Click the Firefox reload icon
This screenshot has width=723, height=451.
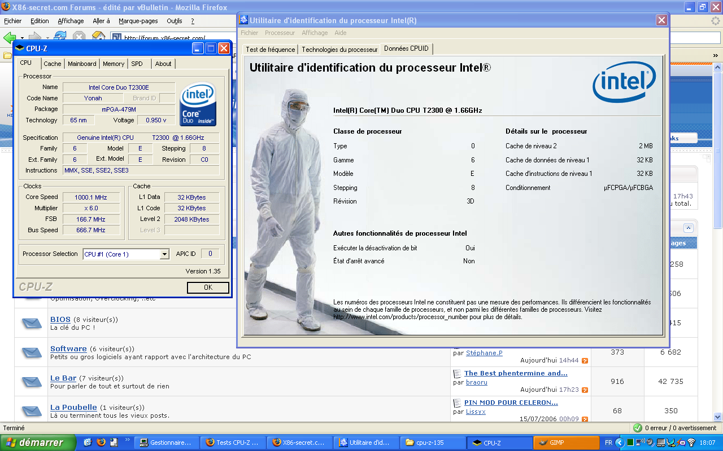[x=60, y=36]
